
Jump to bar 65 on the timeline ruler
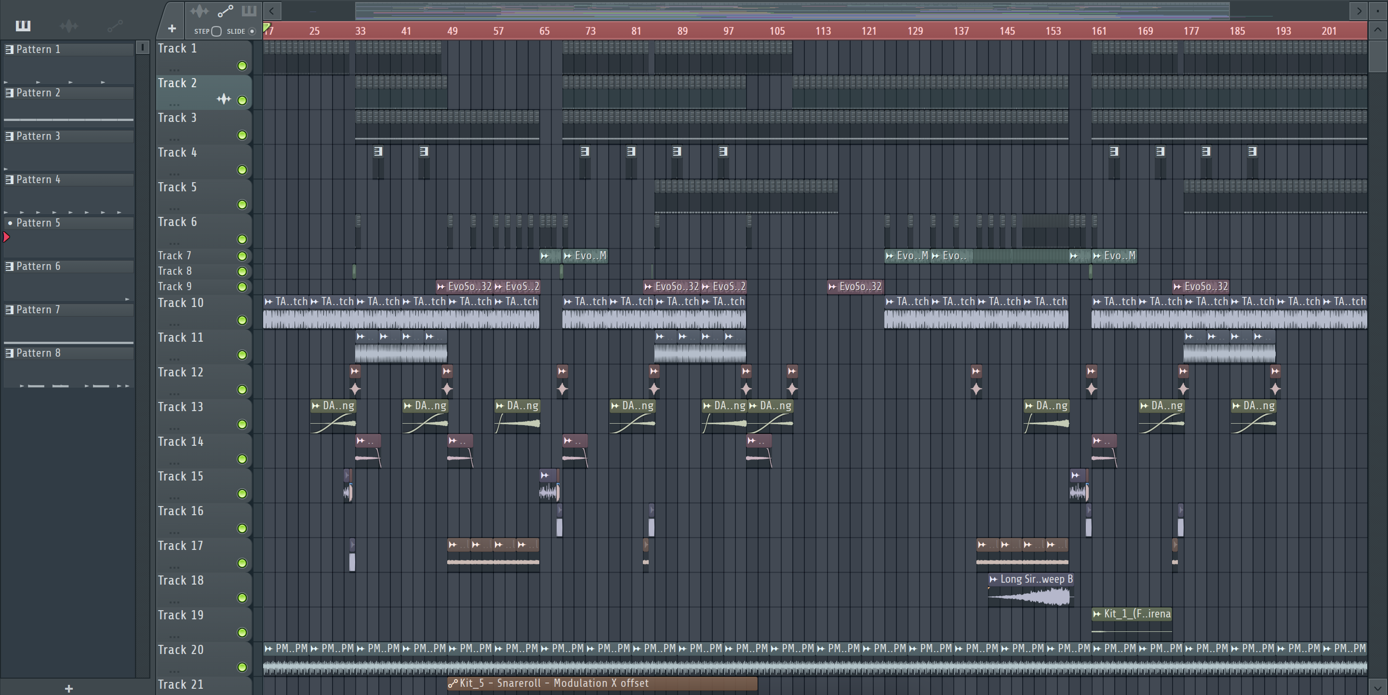544,31
